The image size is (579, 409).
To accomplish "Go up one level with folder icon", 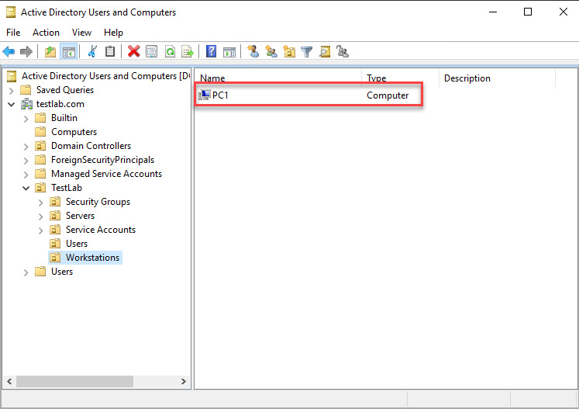I will coord(50,51).
